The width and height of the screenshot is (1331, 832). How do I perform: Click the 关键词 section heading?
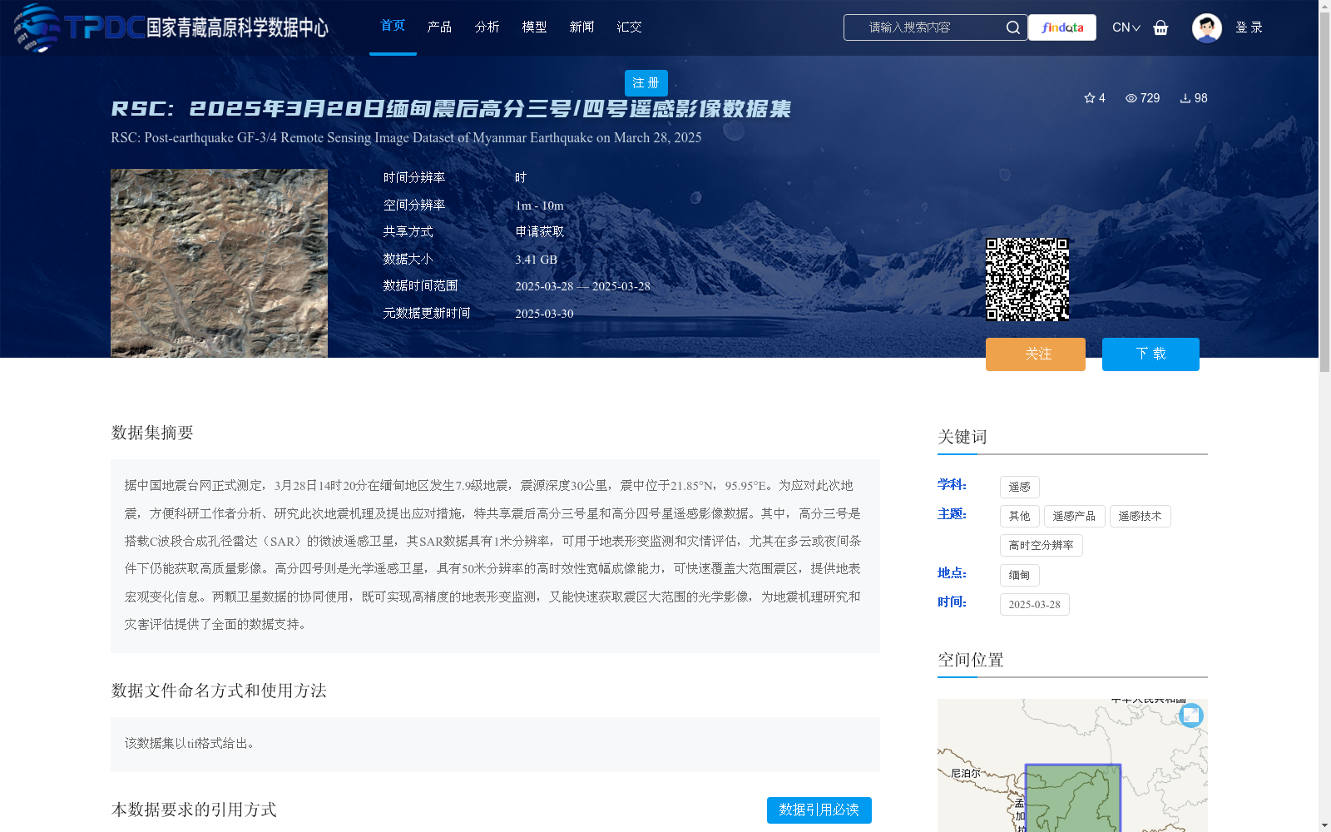[x=962, y=438]
